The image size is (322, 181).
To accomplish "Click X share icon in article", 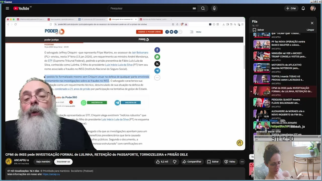I will tap(157, 64).
